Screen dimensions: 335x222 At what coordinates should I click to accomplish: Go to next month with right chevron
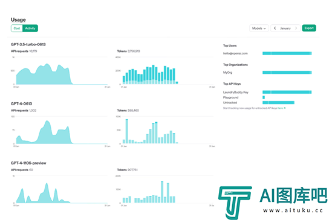tap(296, 28)
